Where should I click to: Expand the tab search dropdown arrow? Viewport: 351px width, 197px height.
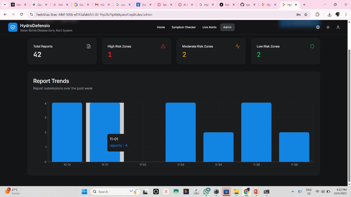click(x=5, y=5)
